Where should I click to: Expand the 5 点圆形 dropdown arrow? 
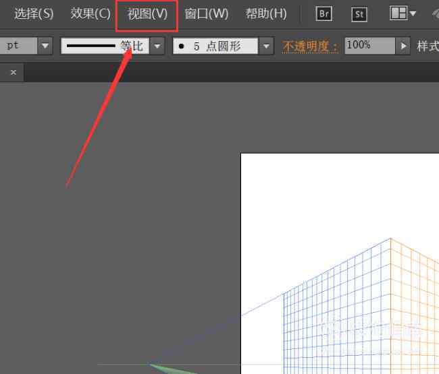coord(266,46)
